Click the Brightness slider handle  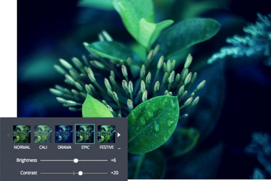76,161
